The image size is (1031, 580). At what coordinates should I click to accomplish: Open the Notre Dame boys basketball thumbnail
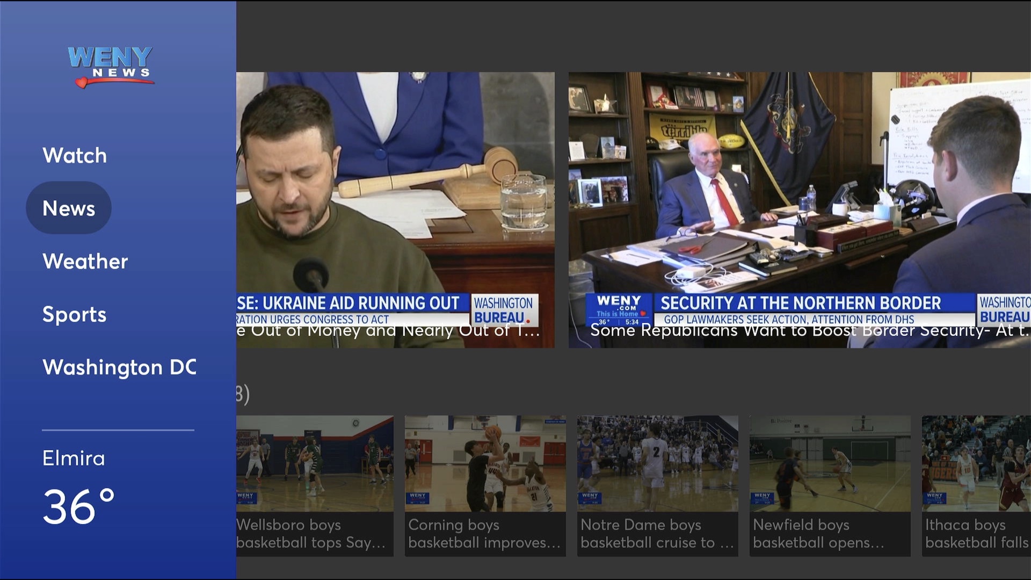click(x=657, y=463)
